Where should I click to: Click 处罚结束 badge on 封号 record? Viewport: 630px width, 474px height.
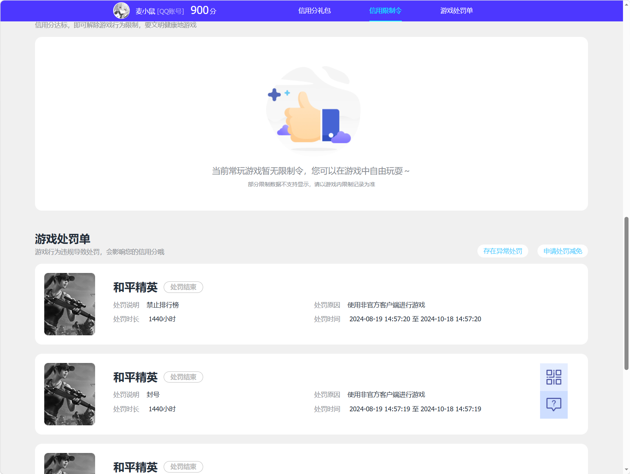click(x=183, y=377)
